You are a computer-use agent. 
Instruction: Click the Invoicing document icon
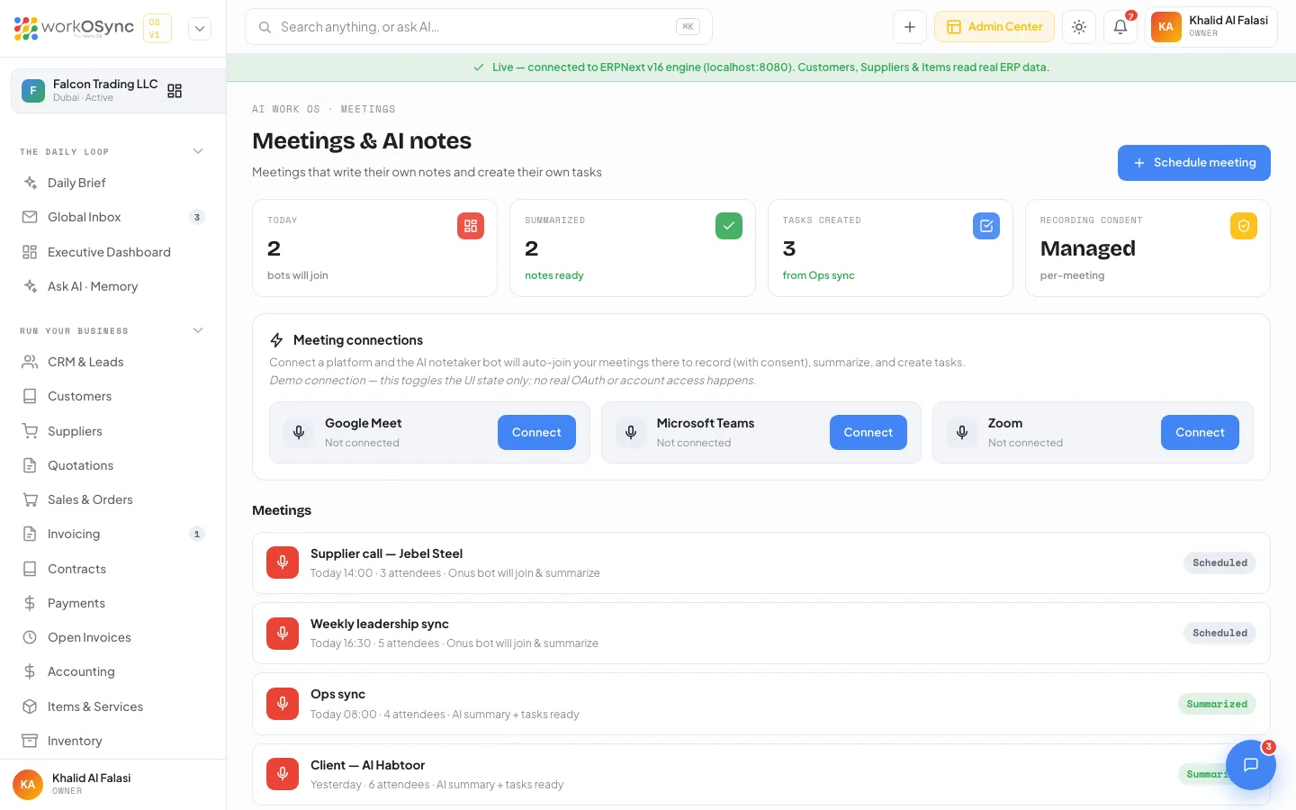[30, 534]
